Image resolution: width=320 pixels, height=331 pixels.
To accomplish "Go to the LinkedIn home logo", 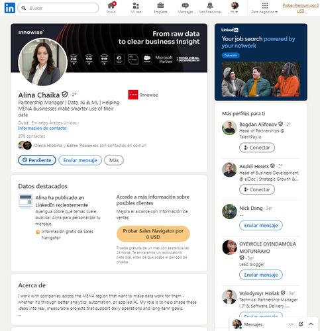I will (10, 8).
